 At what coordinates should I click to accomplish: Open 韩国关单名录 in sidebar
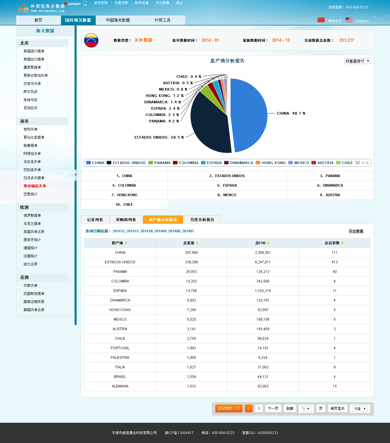click(x=34, y=310)
